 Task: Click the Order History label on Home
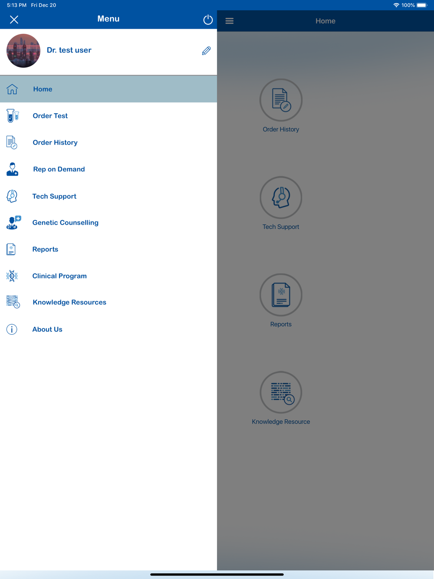point(281,129)
